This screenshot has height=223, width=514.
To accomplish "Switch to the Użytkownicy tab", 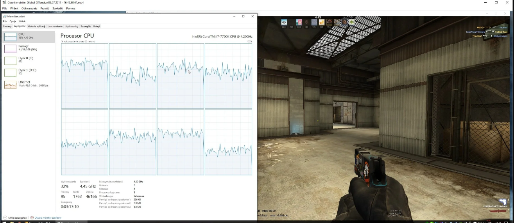I will click(x=72, y=27).
